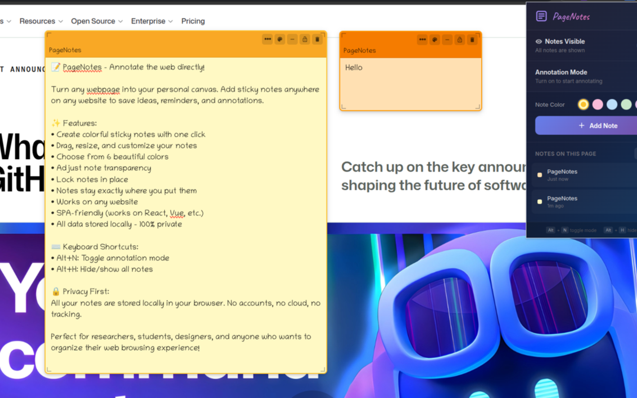Lock the orange Hello note

(x=459, y=39)
